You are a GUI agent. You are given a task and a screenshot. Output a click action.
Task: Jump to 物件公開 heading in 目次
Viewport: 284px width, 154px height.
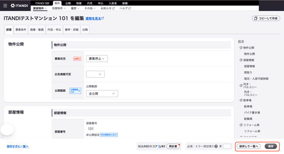click(x=248, y=48)
